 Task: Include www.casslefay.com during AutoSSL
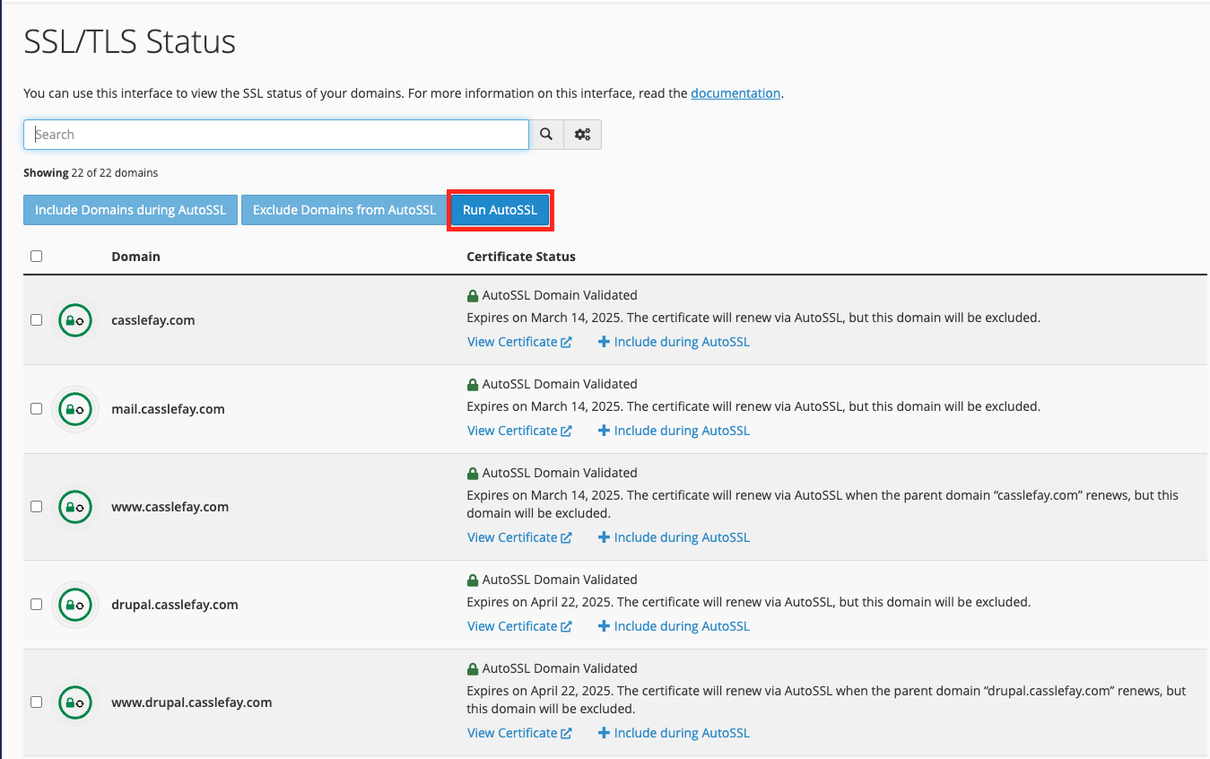674,537
